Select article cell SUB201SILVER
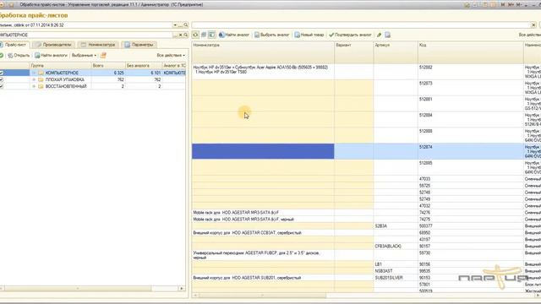Image resolution: width=541 pixels, height=304 pixels. 396,278
